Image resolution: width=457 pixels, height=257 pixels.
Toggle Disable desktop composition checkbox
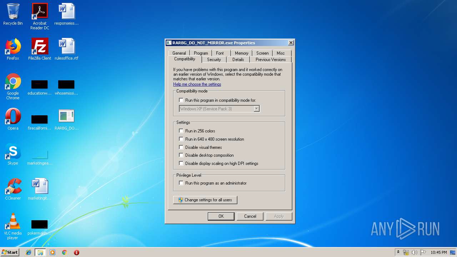(x=181, y=155)
